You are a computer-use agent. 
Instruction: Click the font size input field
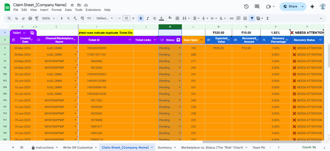point(127,18)
